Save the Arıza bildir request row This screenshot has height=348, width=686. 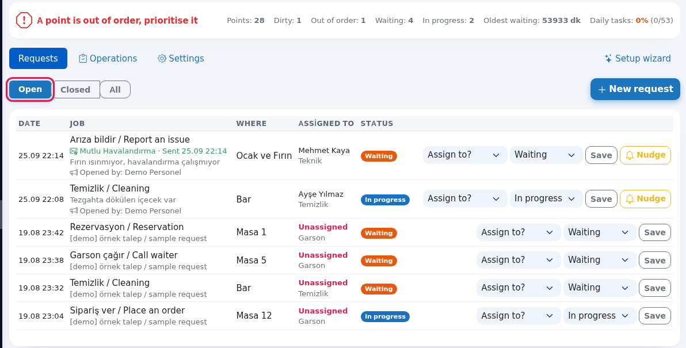(x=601, y=155)
